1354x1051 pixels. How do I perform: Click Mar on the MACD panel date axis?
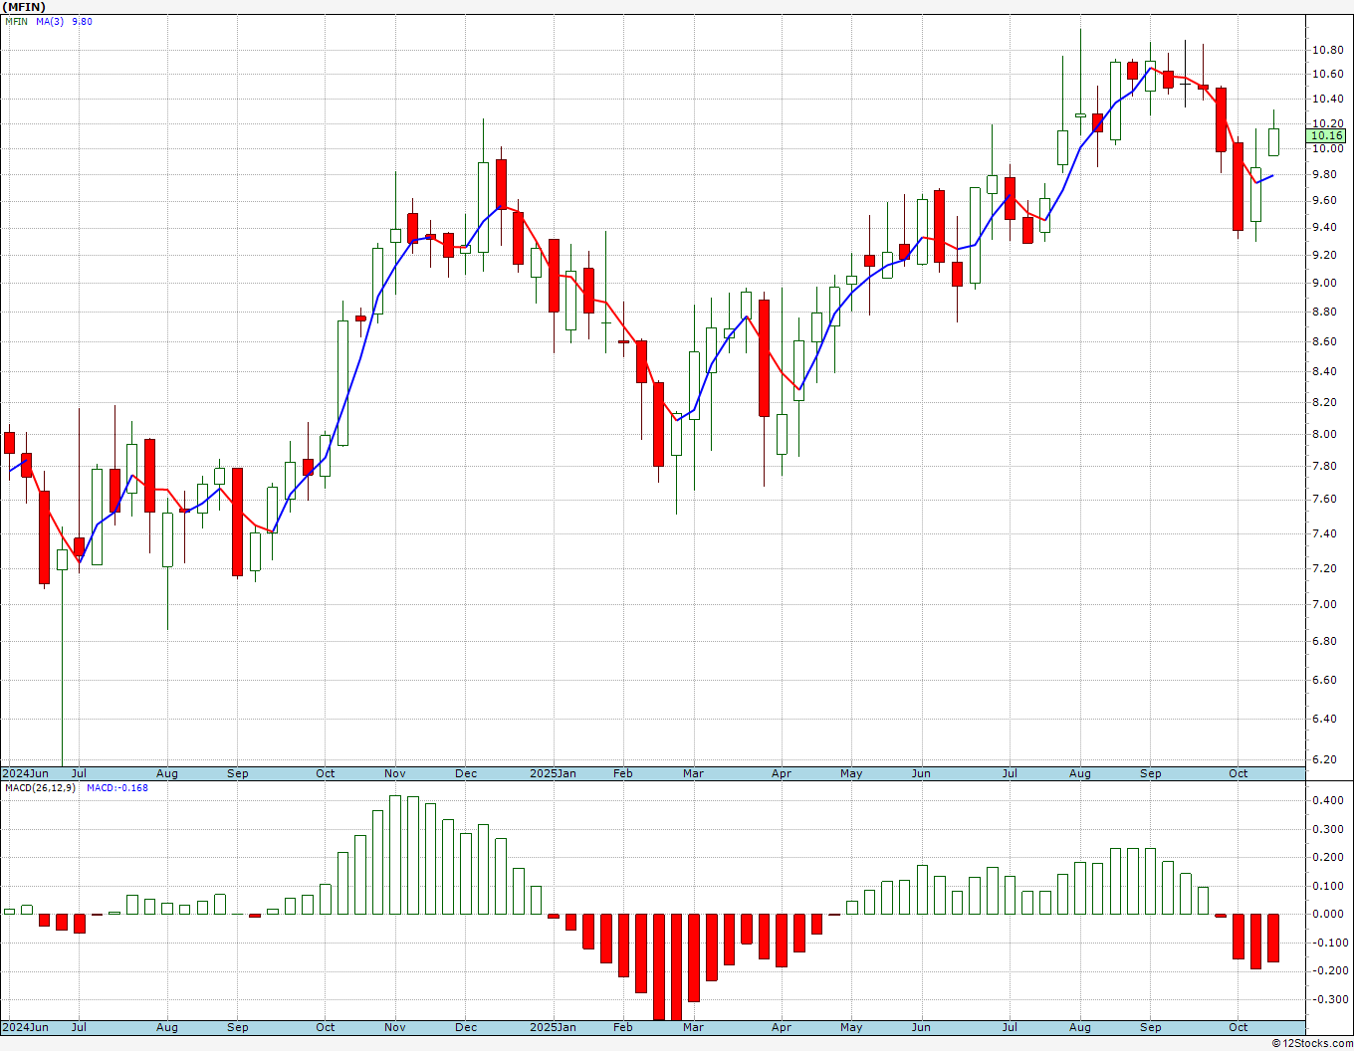pyautogui.click(x=693, y=1027)
